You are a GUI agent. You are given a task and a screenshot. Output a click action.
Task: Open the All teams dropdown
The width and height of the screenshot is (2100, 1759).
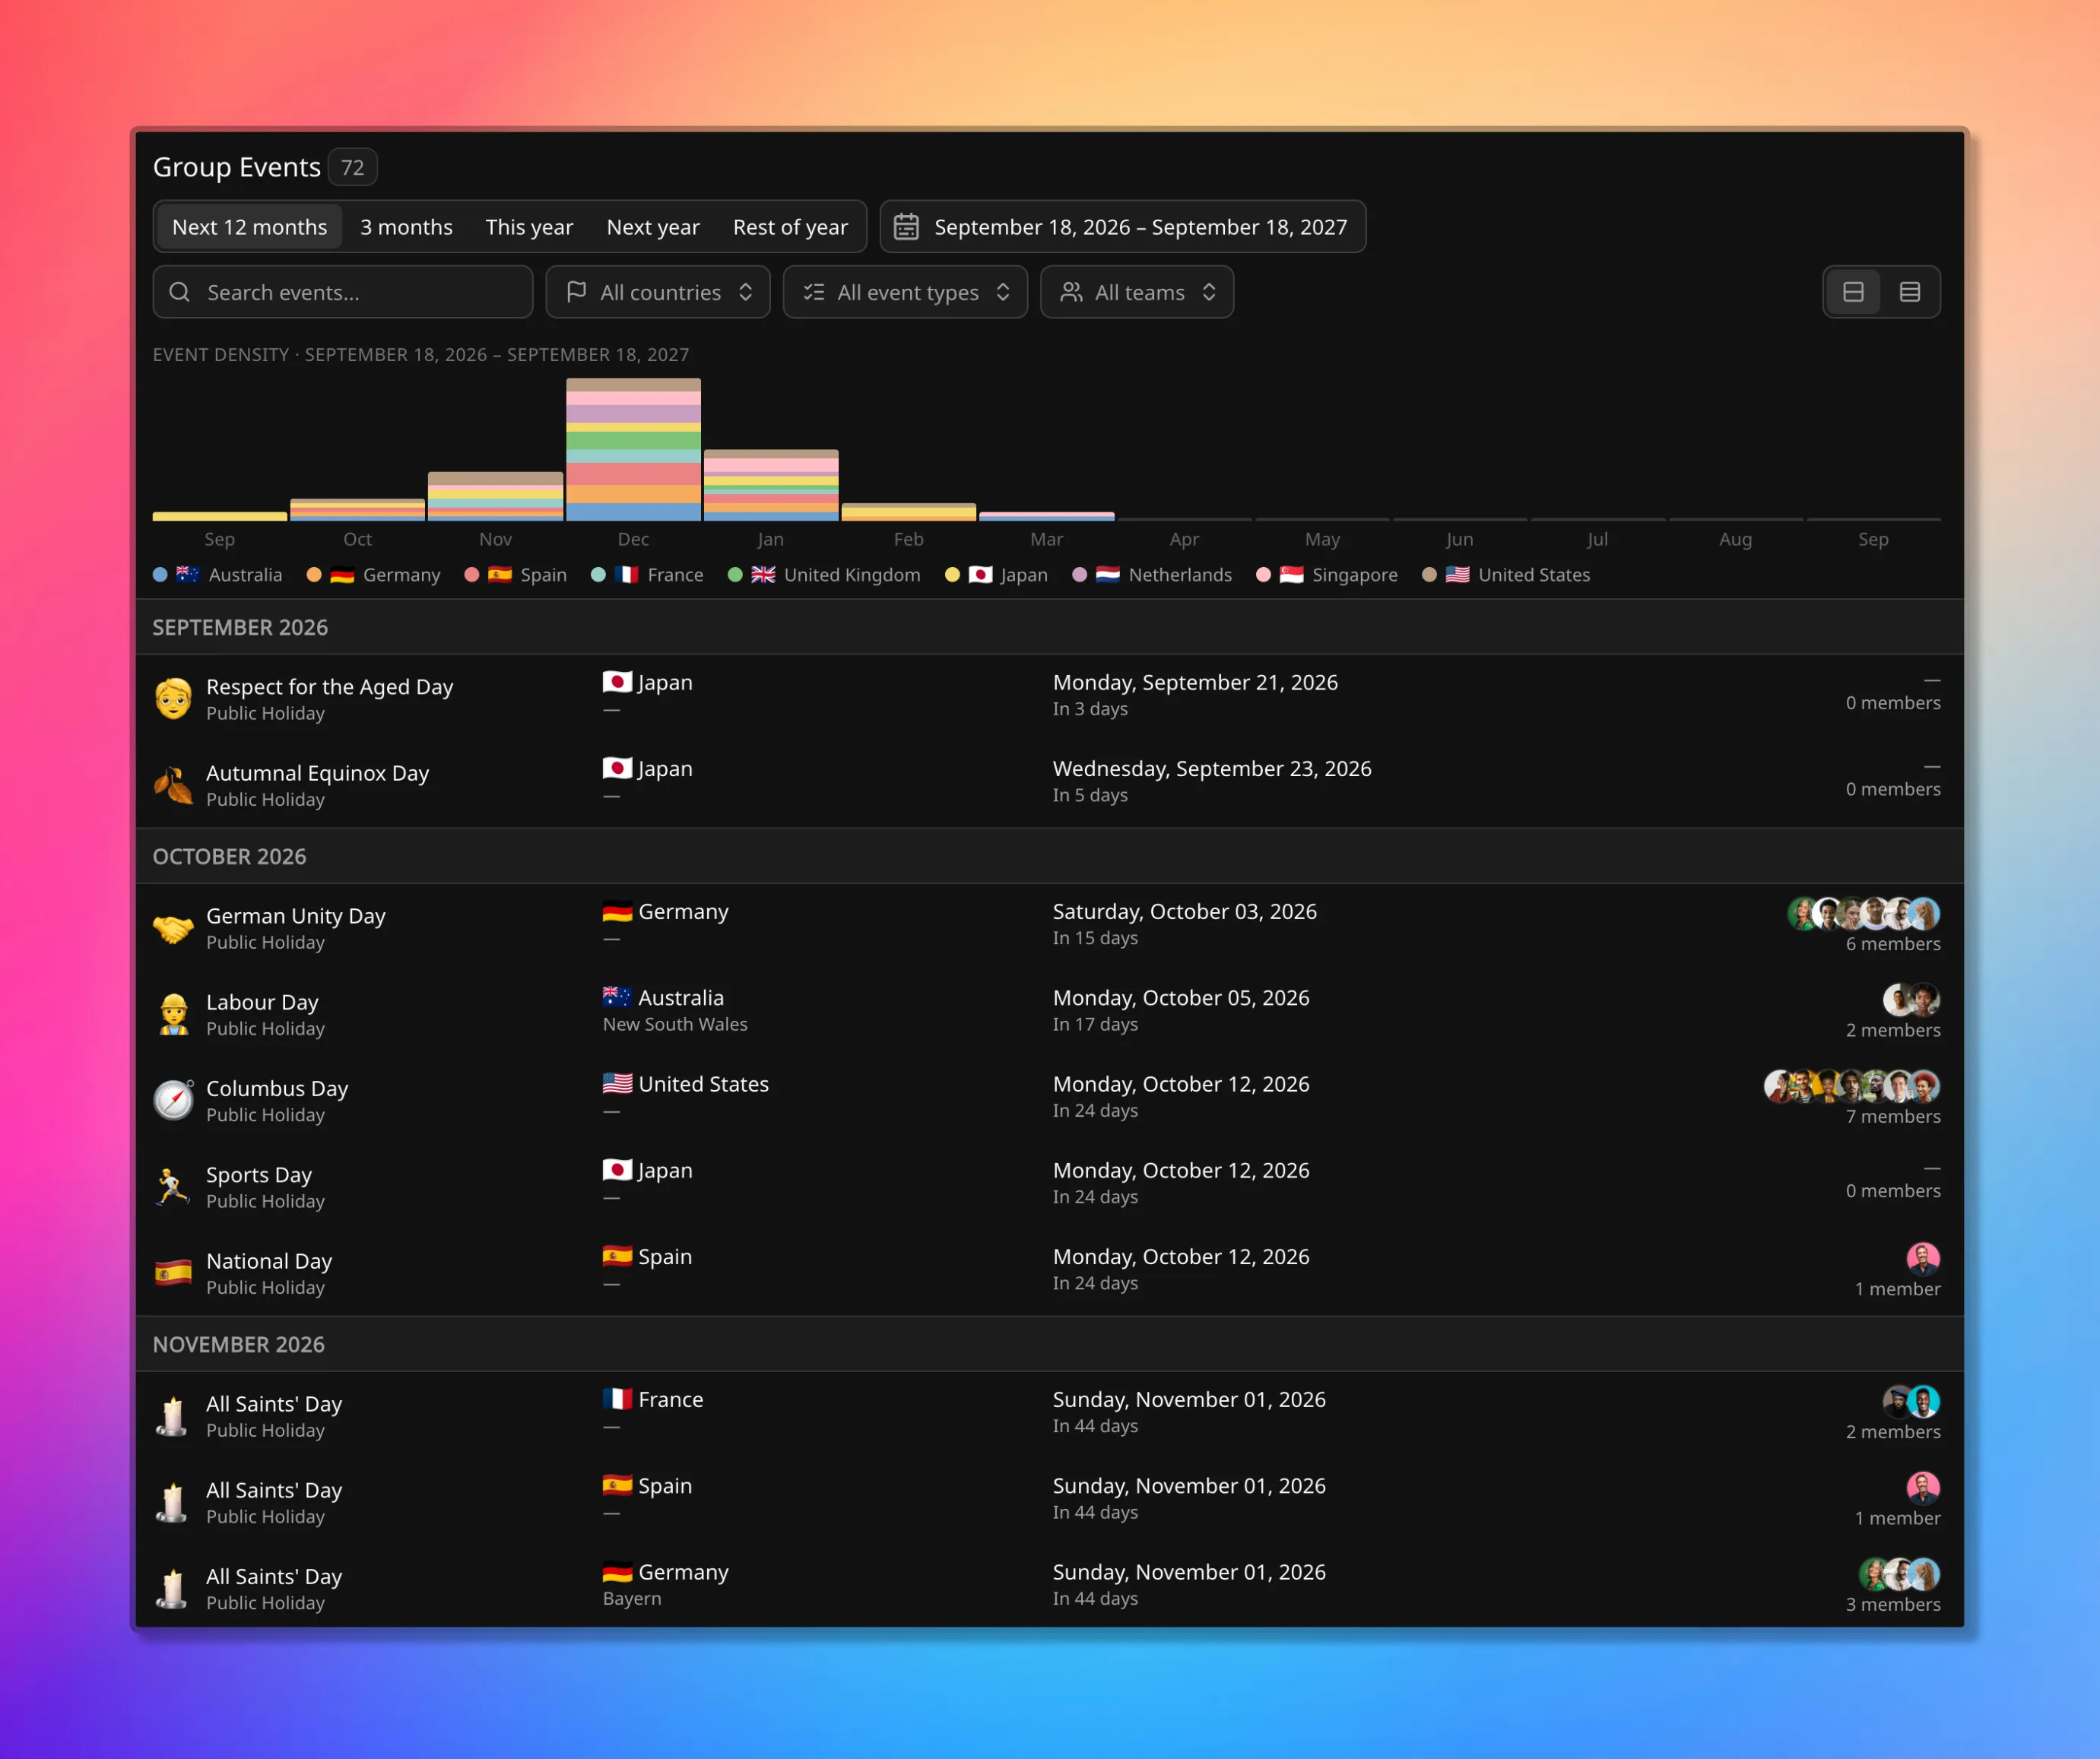pyautogui.click(x=1137, y=292)
